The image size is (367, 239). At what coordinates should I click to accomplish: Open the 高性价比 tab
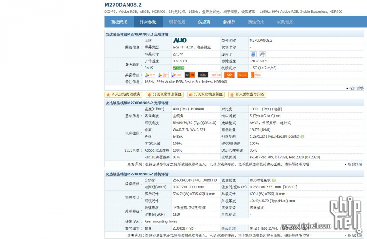click(x=256, y=22)
